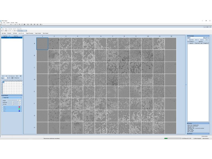This screenshot has width=212, height=159.
Task: Toggle the Bright Field channel checkbox
Action: coord(3,98)
